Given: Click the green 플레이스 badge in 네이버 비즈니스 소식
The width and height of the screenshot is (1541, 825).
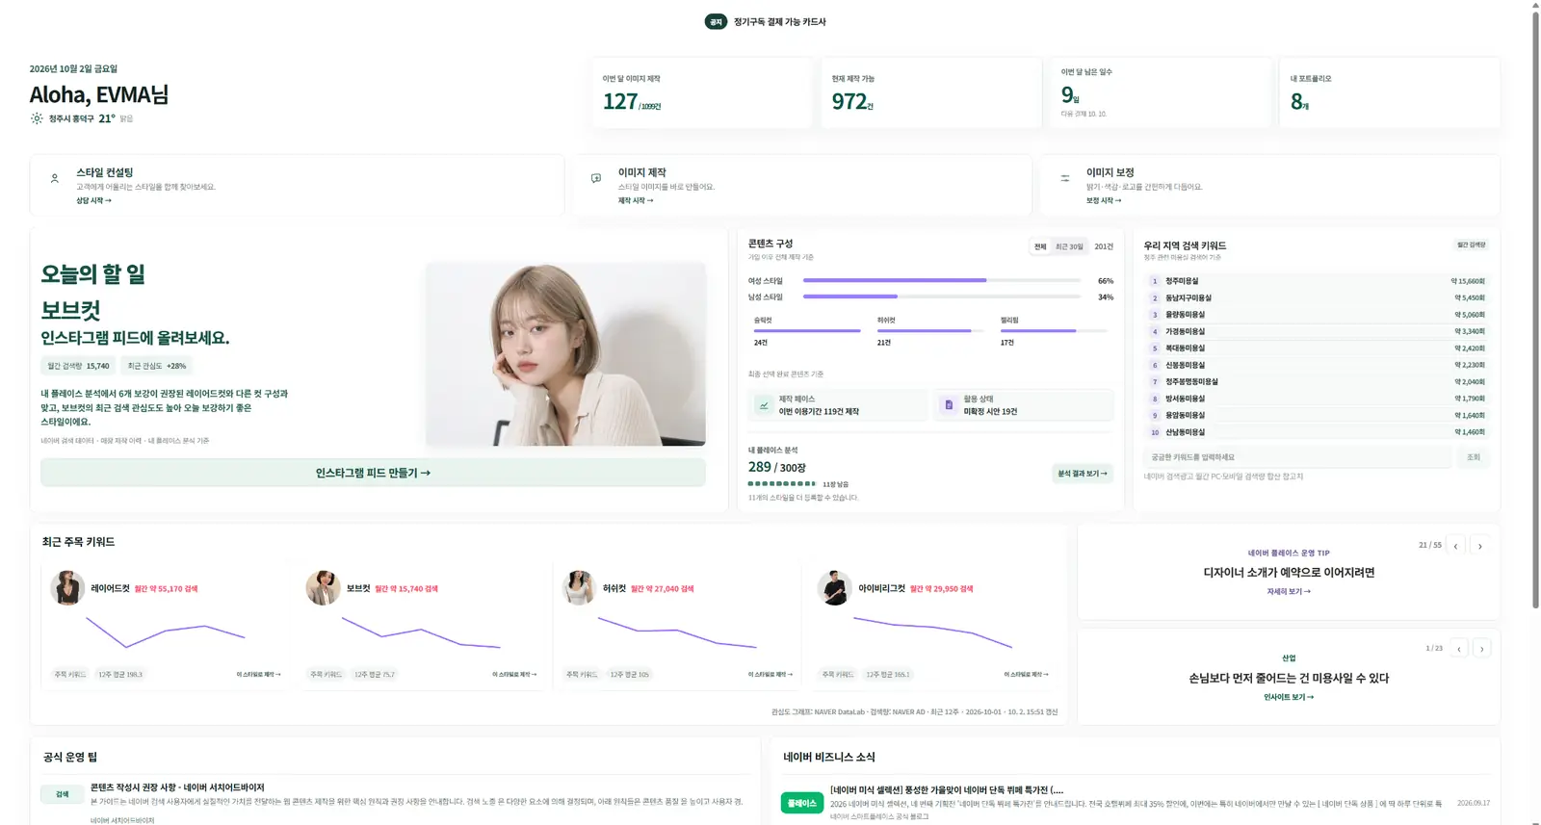Looking at the screenshot, I should tap(801, 803).
